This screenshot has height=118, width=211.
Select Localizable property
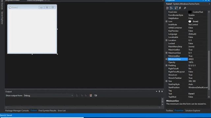tap(173, 37)
